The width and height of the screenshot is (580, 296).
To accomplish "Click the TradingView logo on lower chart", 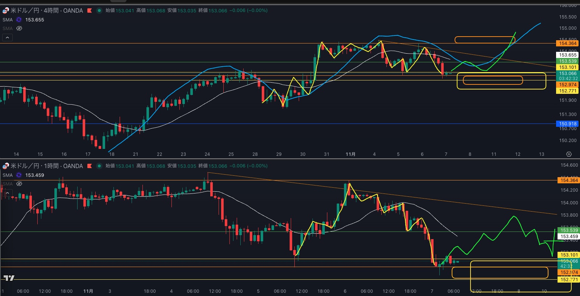I will tap(9, 278).
